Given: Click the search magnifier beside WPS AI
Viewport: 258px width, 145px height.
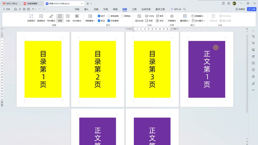Looking at the screenshot, I should (x=185, y=9).
